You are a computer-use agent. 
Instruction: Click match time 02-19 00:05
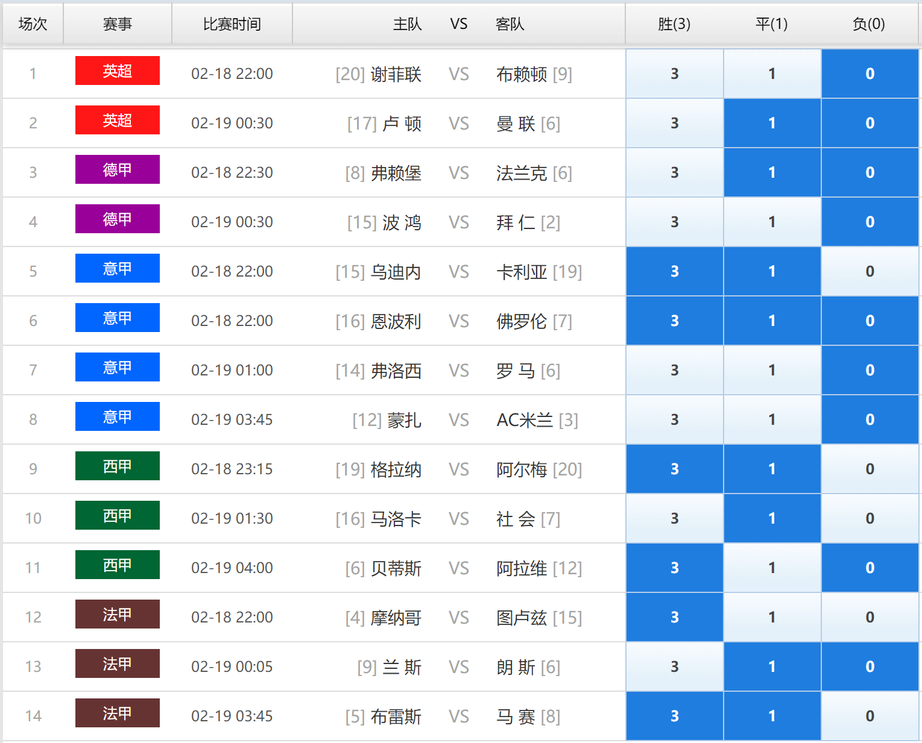[232, 666]
